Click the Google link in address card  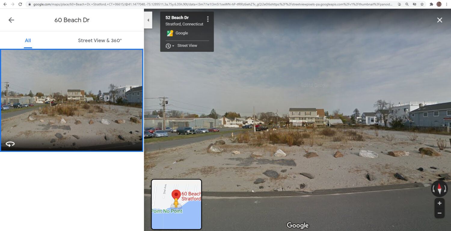(182, 33)
